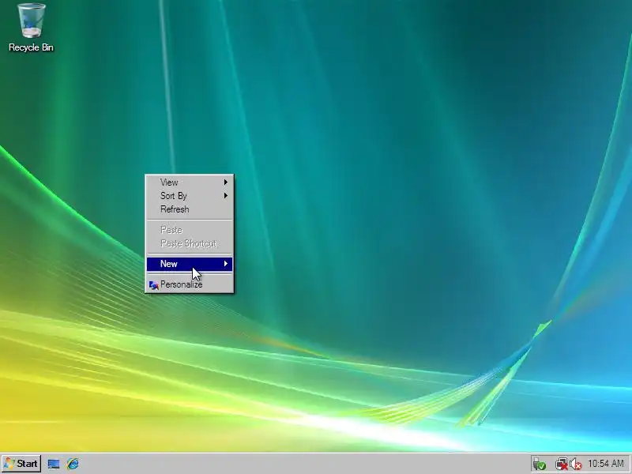The image size is (632, 474).
Task: Select the Recycle Bin desktop icon
Action: click(x=31, y=28)
